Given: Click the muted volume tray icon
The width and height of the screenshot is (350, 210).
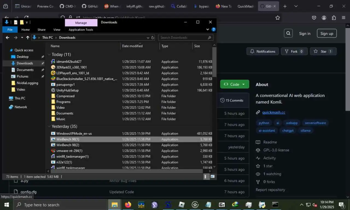Looking at the screenshot, I should 315,205.
